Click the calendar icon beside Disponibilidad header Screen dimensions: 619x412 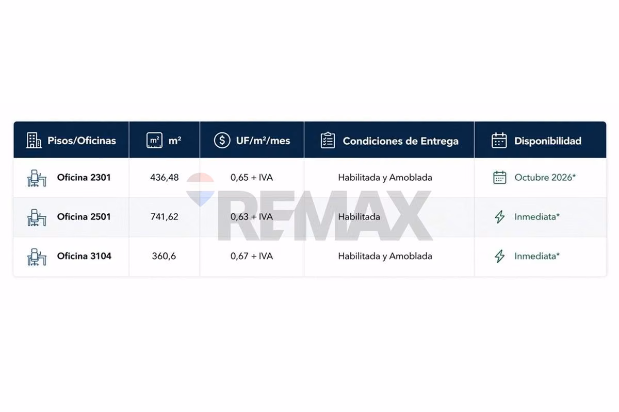[x=499, y=140]
